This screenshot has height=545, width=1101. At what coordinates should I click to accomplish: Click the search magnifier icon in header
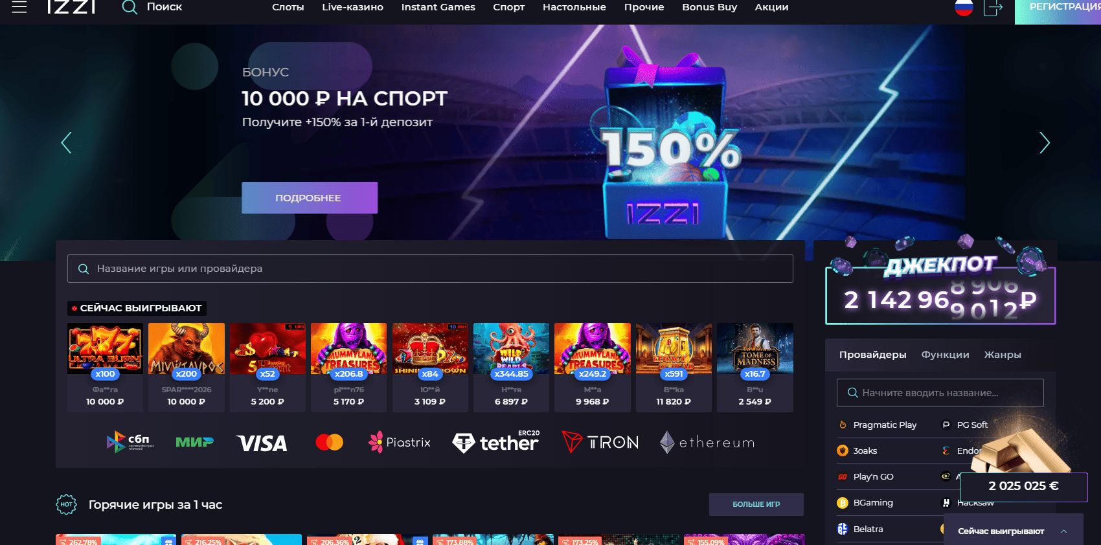(x=130, y=7)
